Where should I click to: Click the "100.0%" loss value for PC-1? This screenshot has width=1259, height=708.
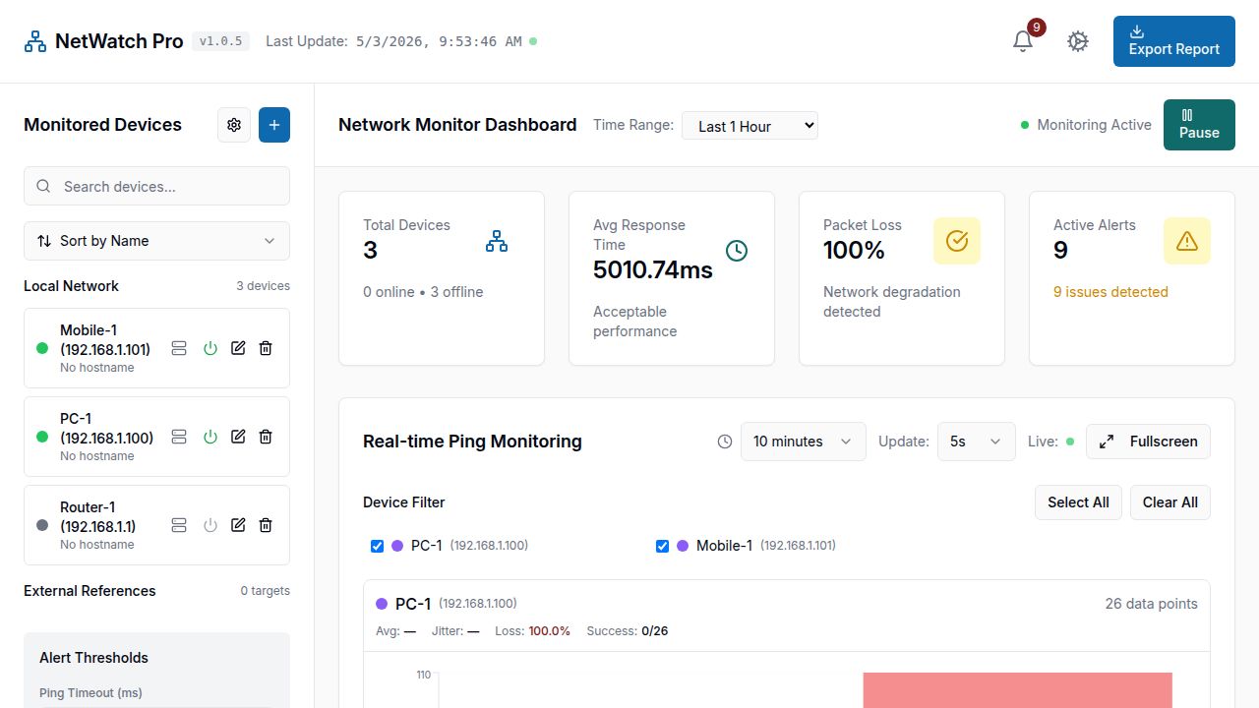pos(550,631)
